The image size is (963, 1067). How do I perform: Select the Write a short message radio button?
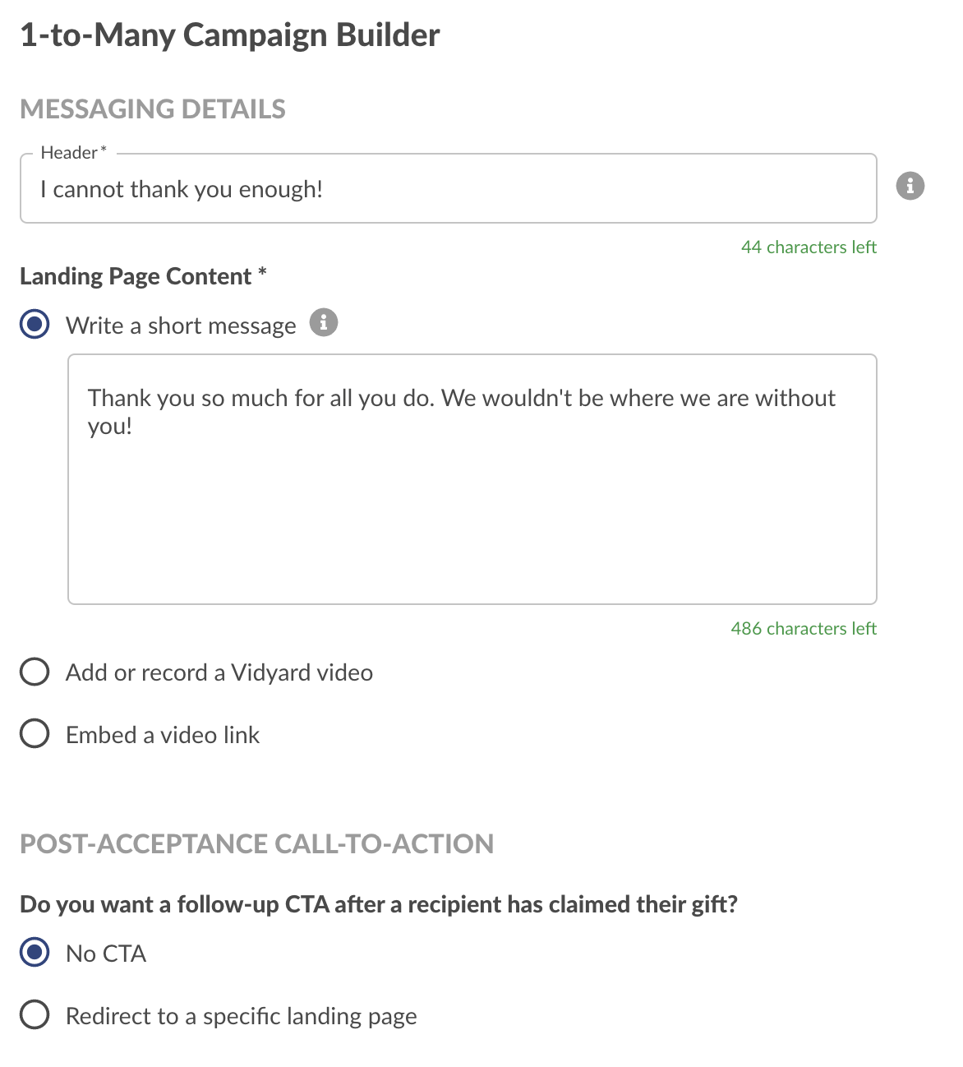35,324
